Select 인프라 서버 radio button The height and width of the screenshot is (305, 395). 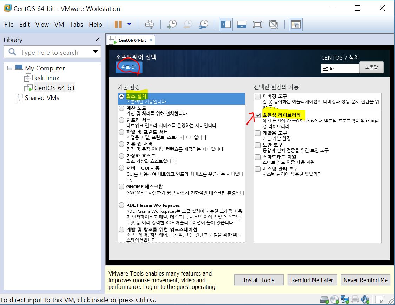point(121,120)
